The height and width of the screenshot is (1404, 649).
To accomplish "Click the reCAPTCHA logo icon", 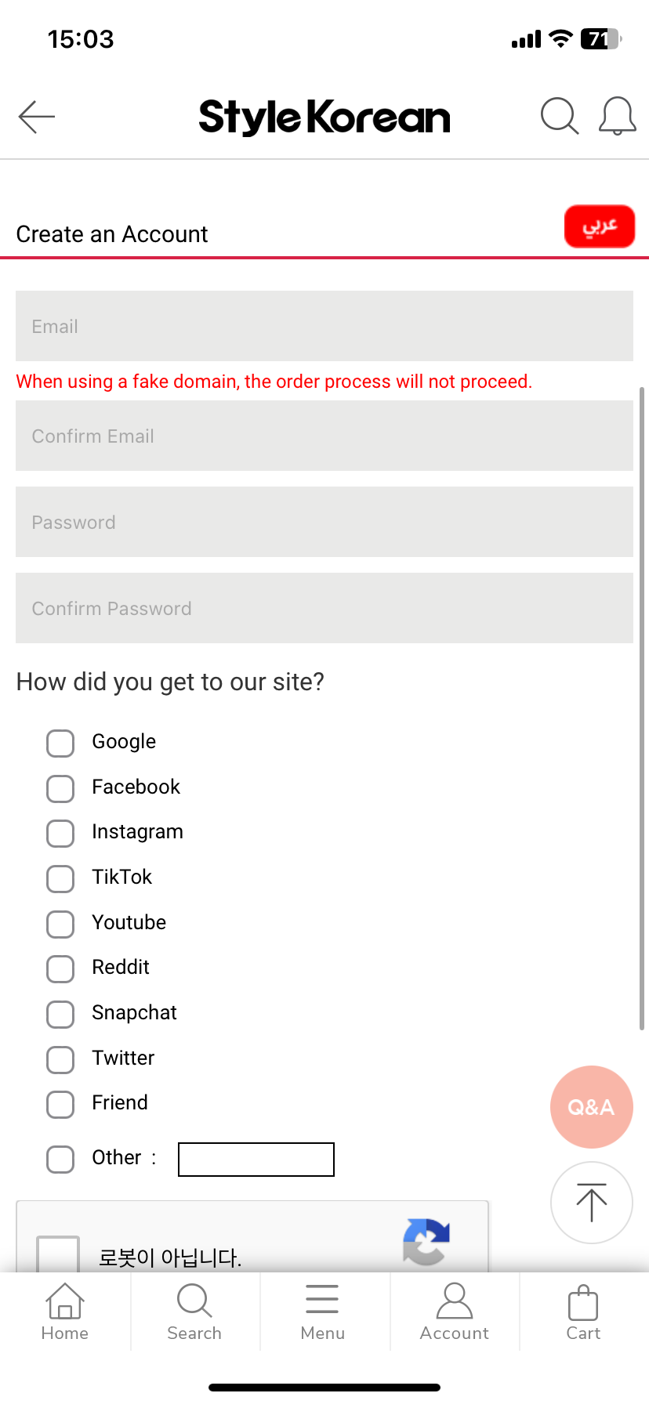I will pyautogui.click(x=426, y=1241).
